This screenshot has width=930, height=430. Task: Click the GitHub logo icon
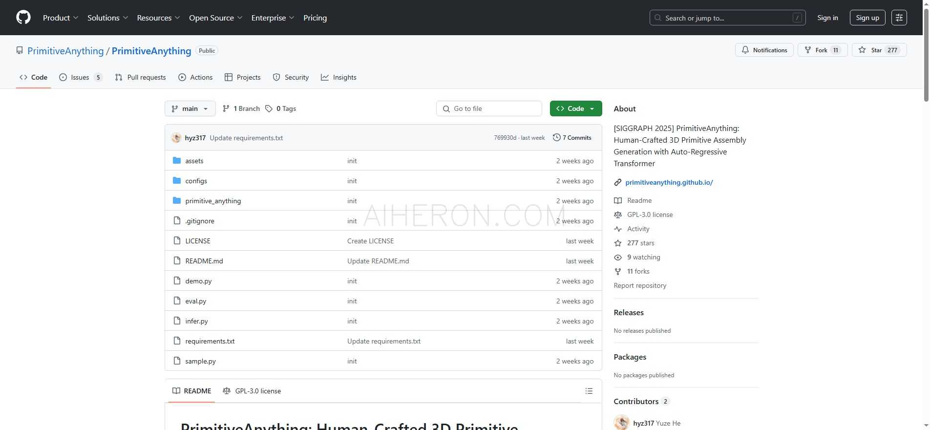tap(23, 18)
